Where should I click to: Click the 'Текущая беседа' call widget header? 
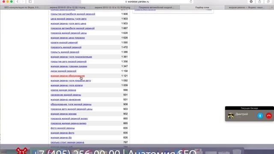pos(249,108)
